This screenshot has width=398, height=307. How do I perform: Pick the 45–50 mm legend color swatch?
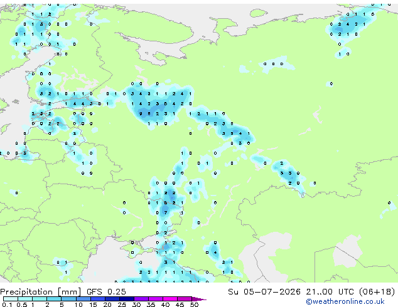[185, 299]
